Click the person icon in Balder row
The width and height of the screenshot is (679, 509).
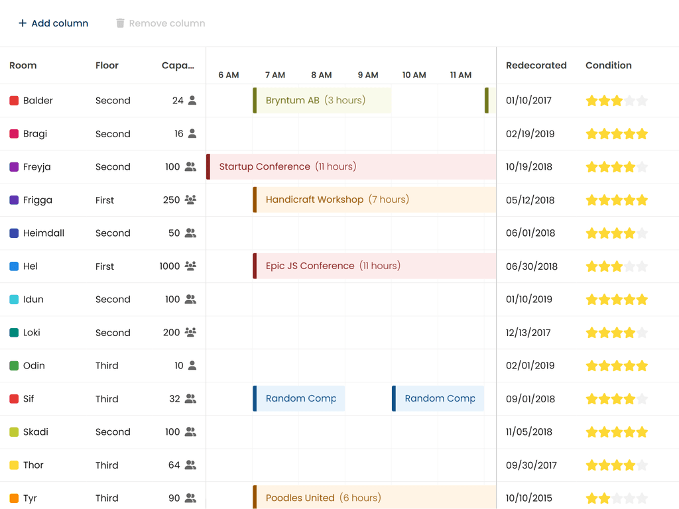(x=192, y=101)
